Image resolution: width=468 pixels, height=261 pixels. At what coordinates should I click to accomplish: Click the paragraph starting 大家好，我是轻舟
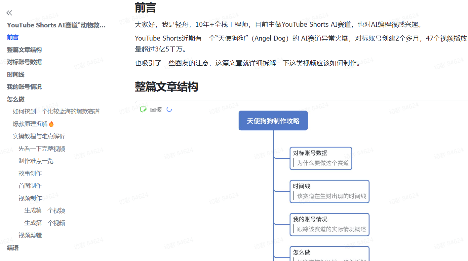click(279, 24)
